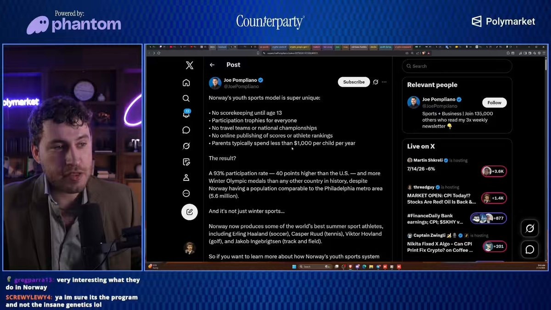Click the X Search input field
The width and height of the screenshot is (551, 310).
pos(457,66)
